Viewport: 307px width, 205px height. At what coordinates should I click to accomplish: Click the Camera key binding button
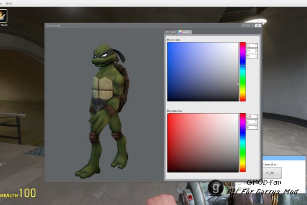[x=272, y=173]
